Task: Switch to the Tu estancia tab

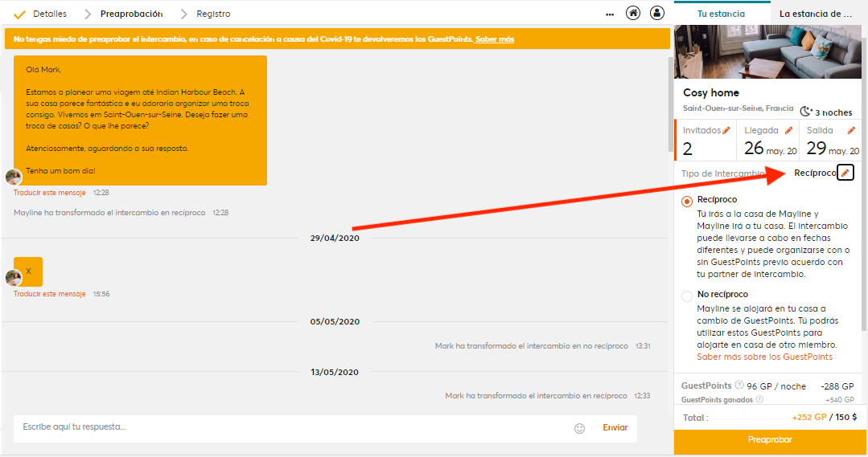Action: pos(722,14)
